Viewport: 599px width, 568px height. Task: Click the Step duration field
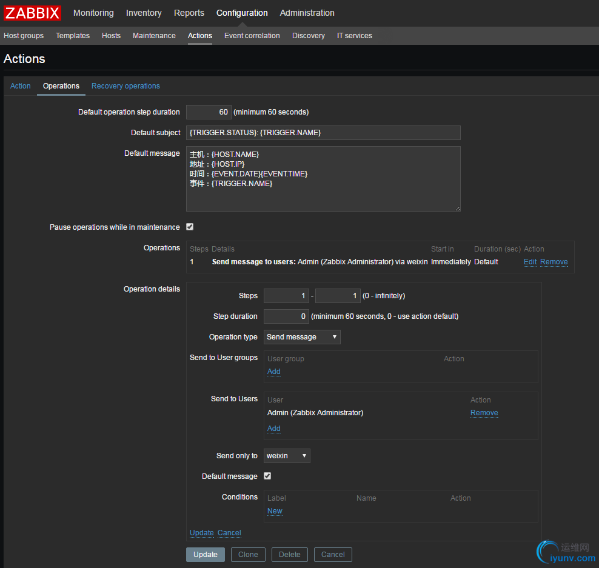[286, 316]
